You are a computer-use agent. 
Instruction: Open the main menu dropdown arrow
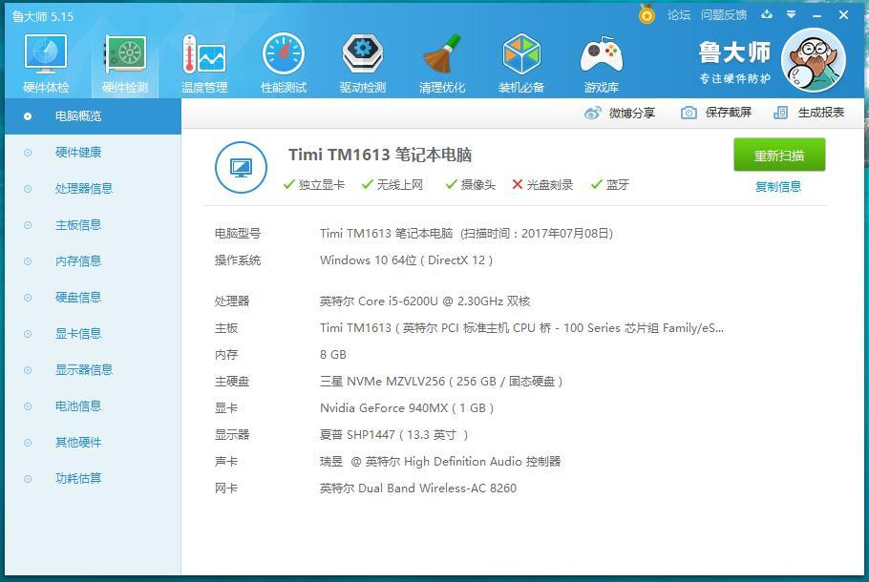pyautogui.click(x=789, y=15)
